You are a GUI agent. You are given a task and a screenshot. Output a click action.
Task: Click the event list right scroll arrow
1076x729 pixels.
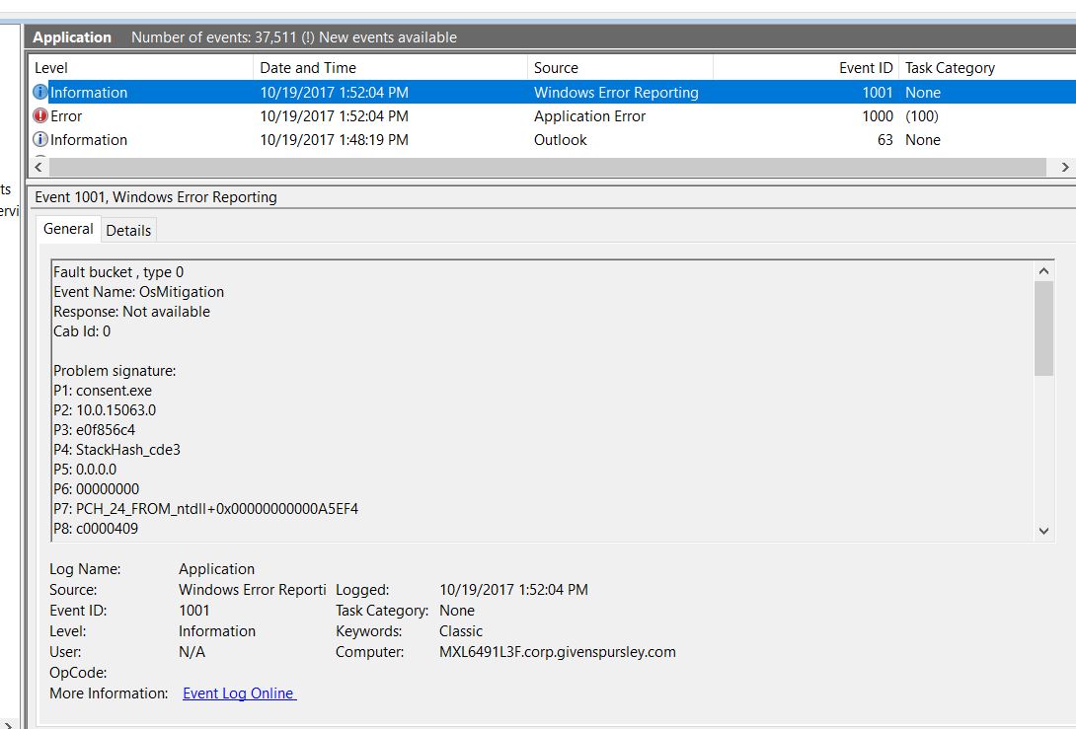pyautogui.click(x=1065, y=167)
